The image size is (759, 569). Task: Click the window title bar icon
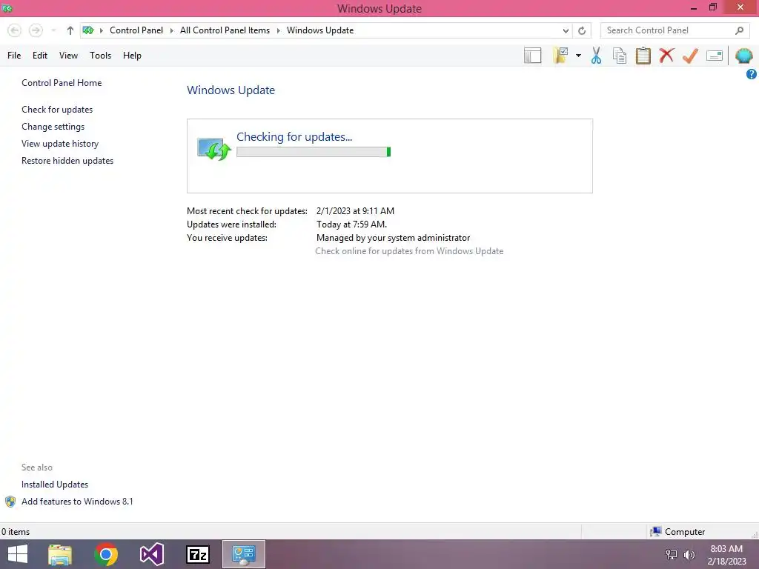click(7, 8)
